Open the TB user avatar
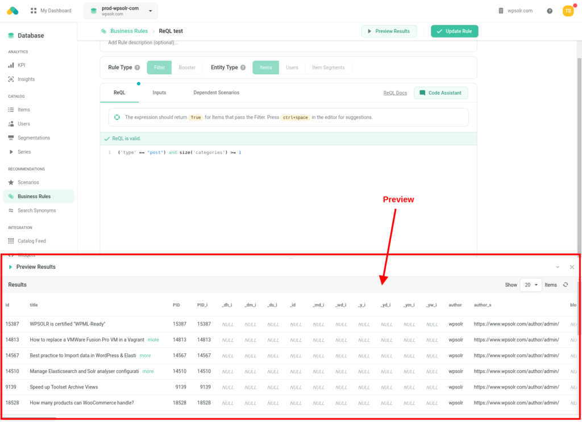582x422 pixels. 568,11
